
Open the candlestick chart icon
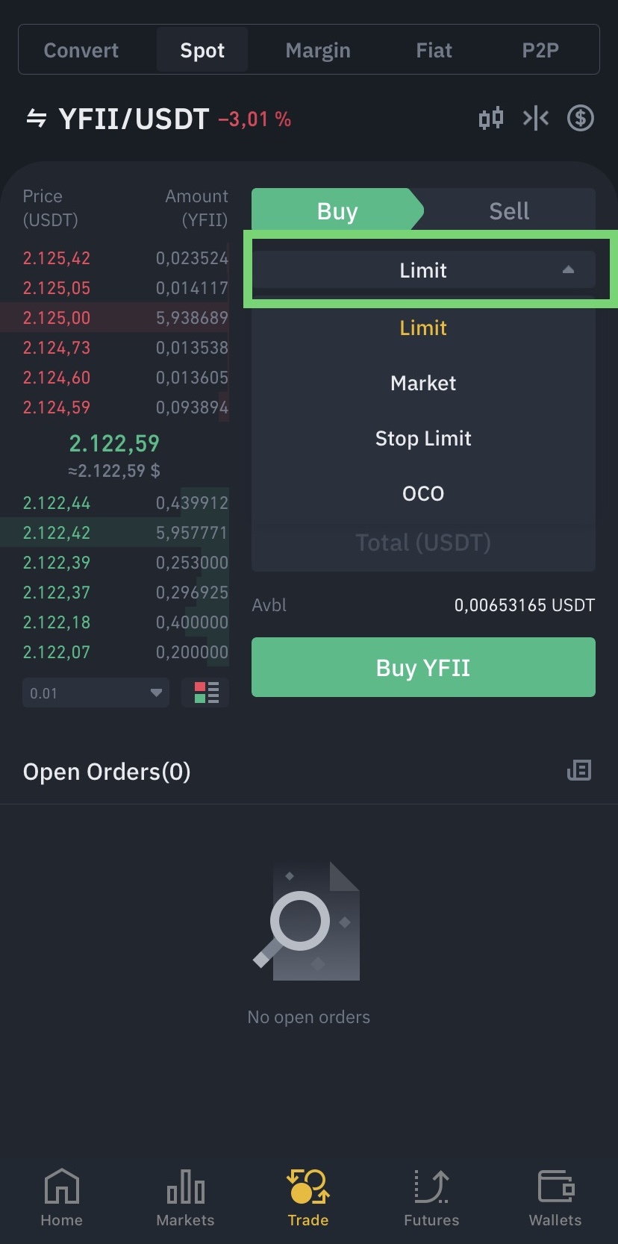(x=490, y=118)
